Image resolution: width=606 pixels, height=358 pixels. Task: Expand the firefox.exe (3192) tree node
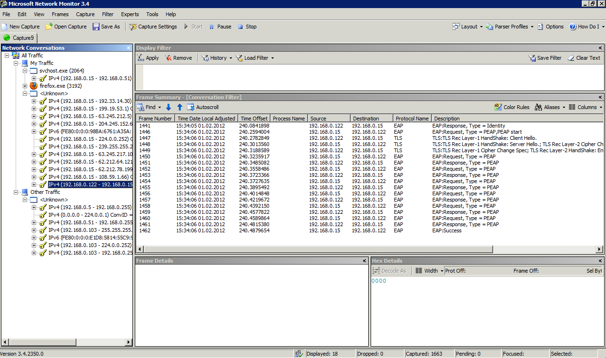tap(25, 86)
